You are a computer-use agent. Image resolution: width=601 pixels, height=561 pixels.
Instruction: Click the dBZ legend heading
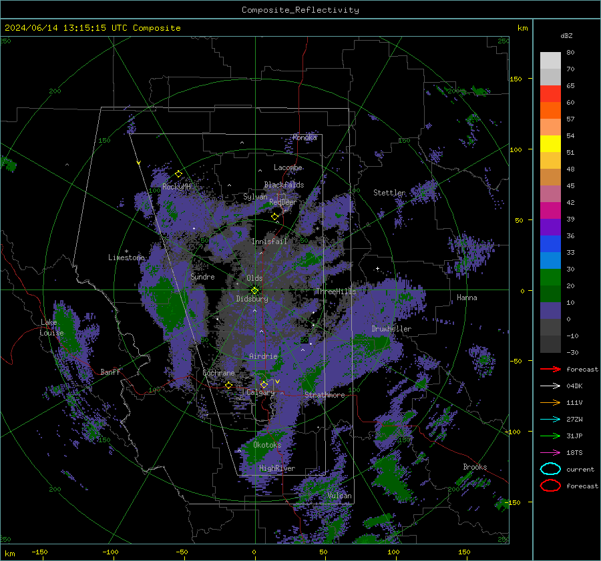566,36
